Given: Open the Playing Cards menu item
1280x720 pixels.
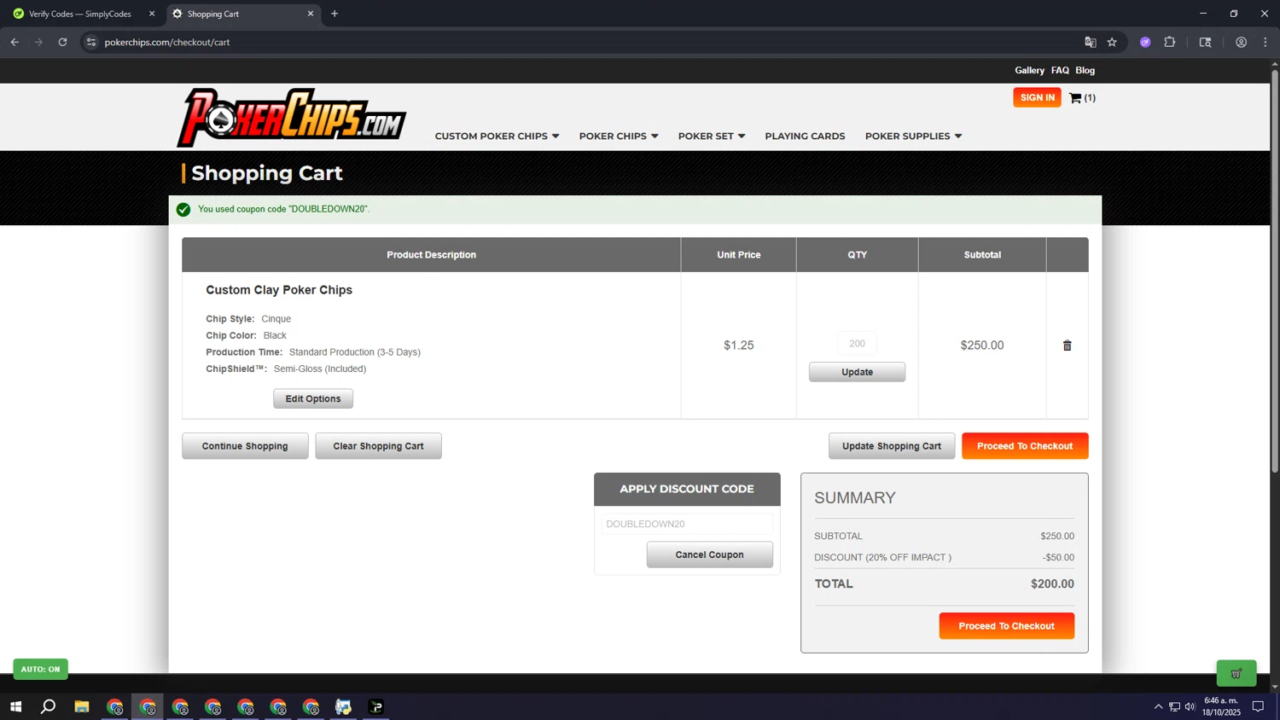Looking at the screenshot, I should 805,136.
